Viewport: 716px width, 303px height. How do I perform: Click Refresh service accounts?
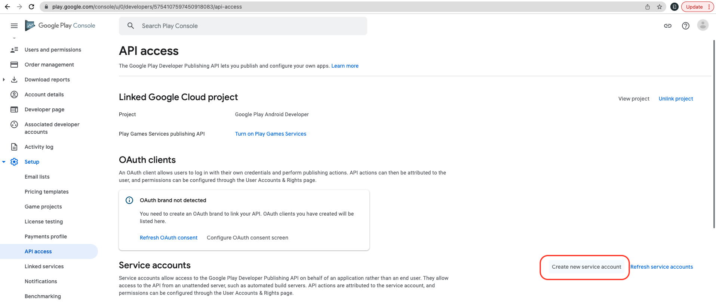click(661, 267)
